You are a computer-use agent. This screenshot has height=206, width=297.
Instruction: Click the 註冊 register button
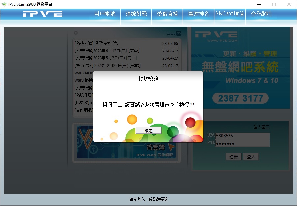click(233, 156)
